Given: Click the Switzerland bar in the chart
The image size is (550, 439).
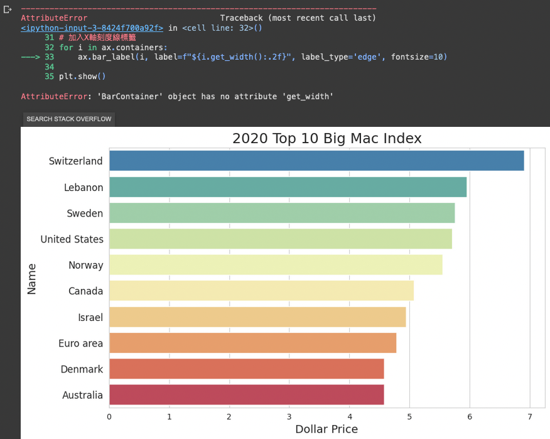Looking at the screenshot, I should point(316,161).
